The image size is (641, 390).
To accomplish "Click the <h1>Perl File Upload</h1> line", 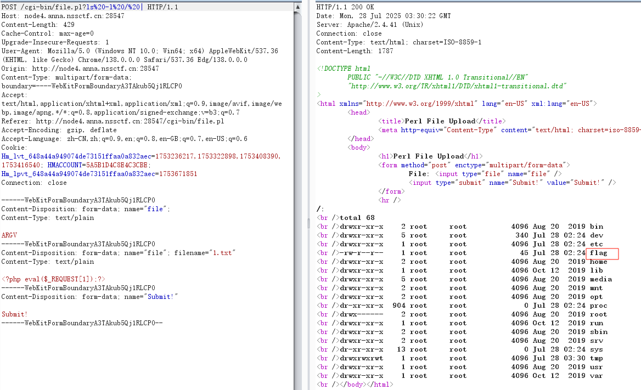I will click(430, 156).
